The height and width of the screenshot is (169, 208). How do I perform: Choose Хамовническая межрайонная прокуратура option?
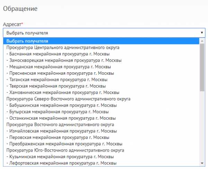(x=101, y=92)
